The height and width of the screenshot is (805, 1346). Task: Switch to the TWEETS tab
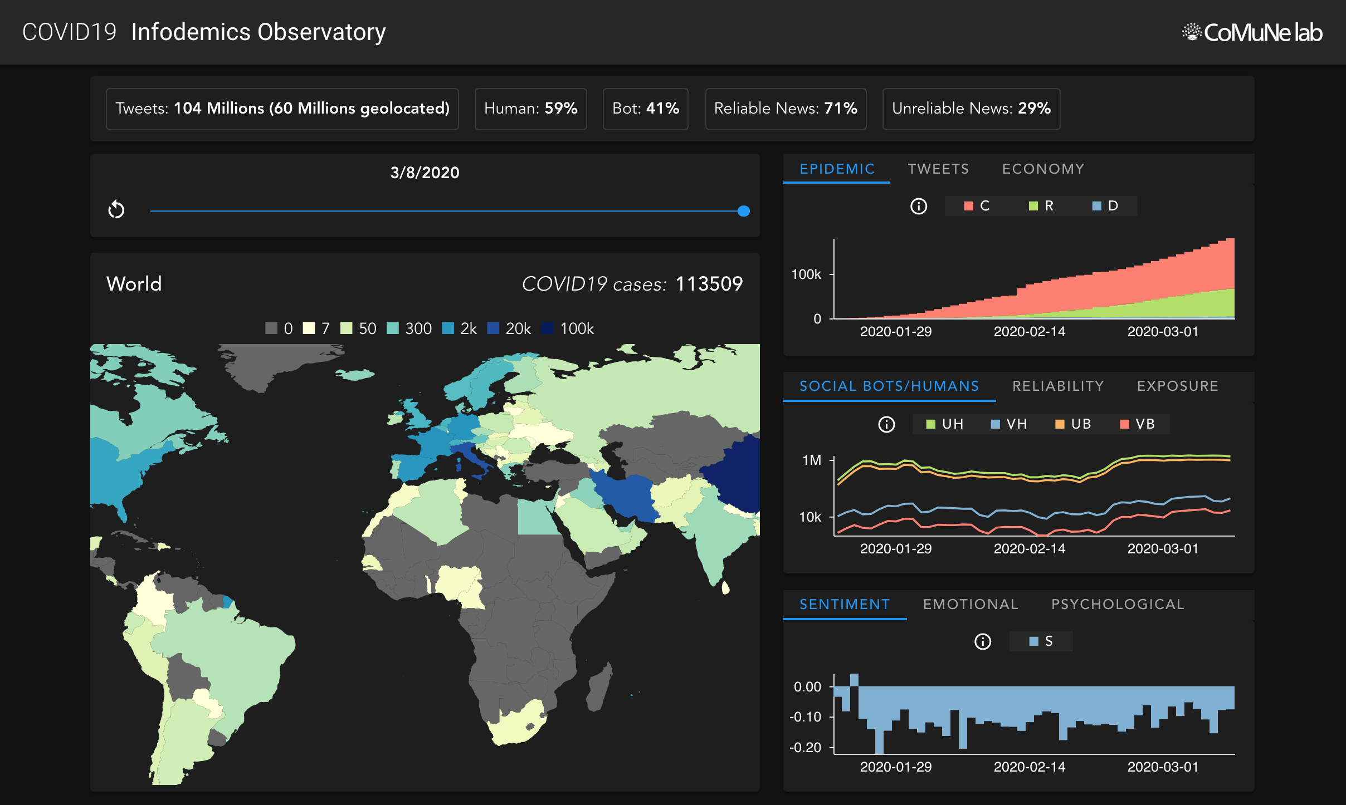coord(938,169)
